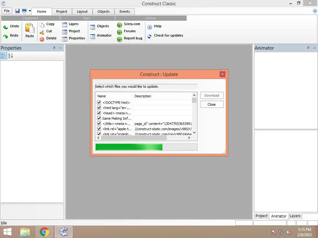Select the Project tab at bottom right
Viewport: 318px width, 238px height.
(x=261, y=216)
